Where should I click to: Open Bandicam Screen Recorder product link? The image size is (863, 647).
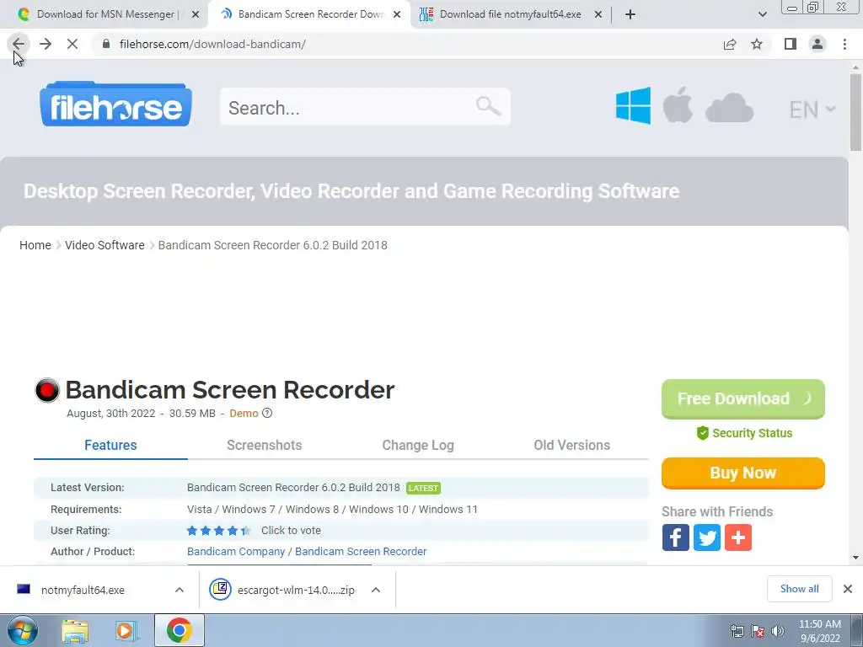click(x=361, y=551)
